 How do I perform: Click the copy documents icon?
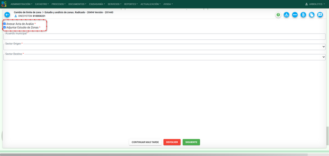312,15
